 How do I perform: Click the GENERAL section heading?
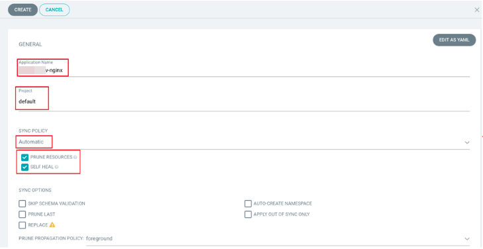click(x=30, y=44)
